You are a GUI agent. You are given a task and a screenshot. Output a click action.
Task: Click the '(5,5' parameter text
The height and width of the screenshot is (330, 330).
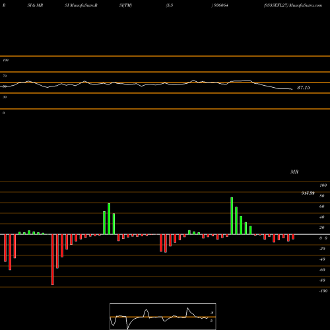[x=170, y=5]
